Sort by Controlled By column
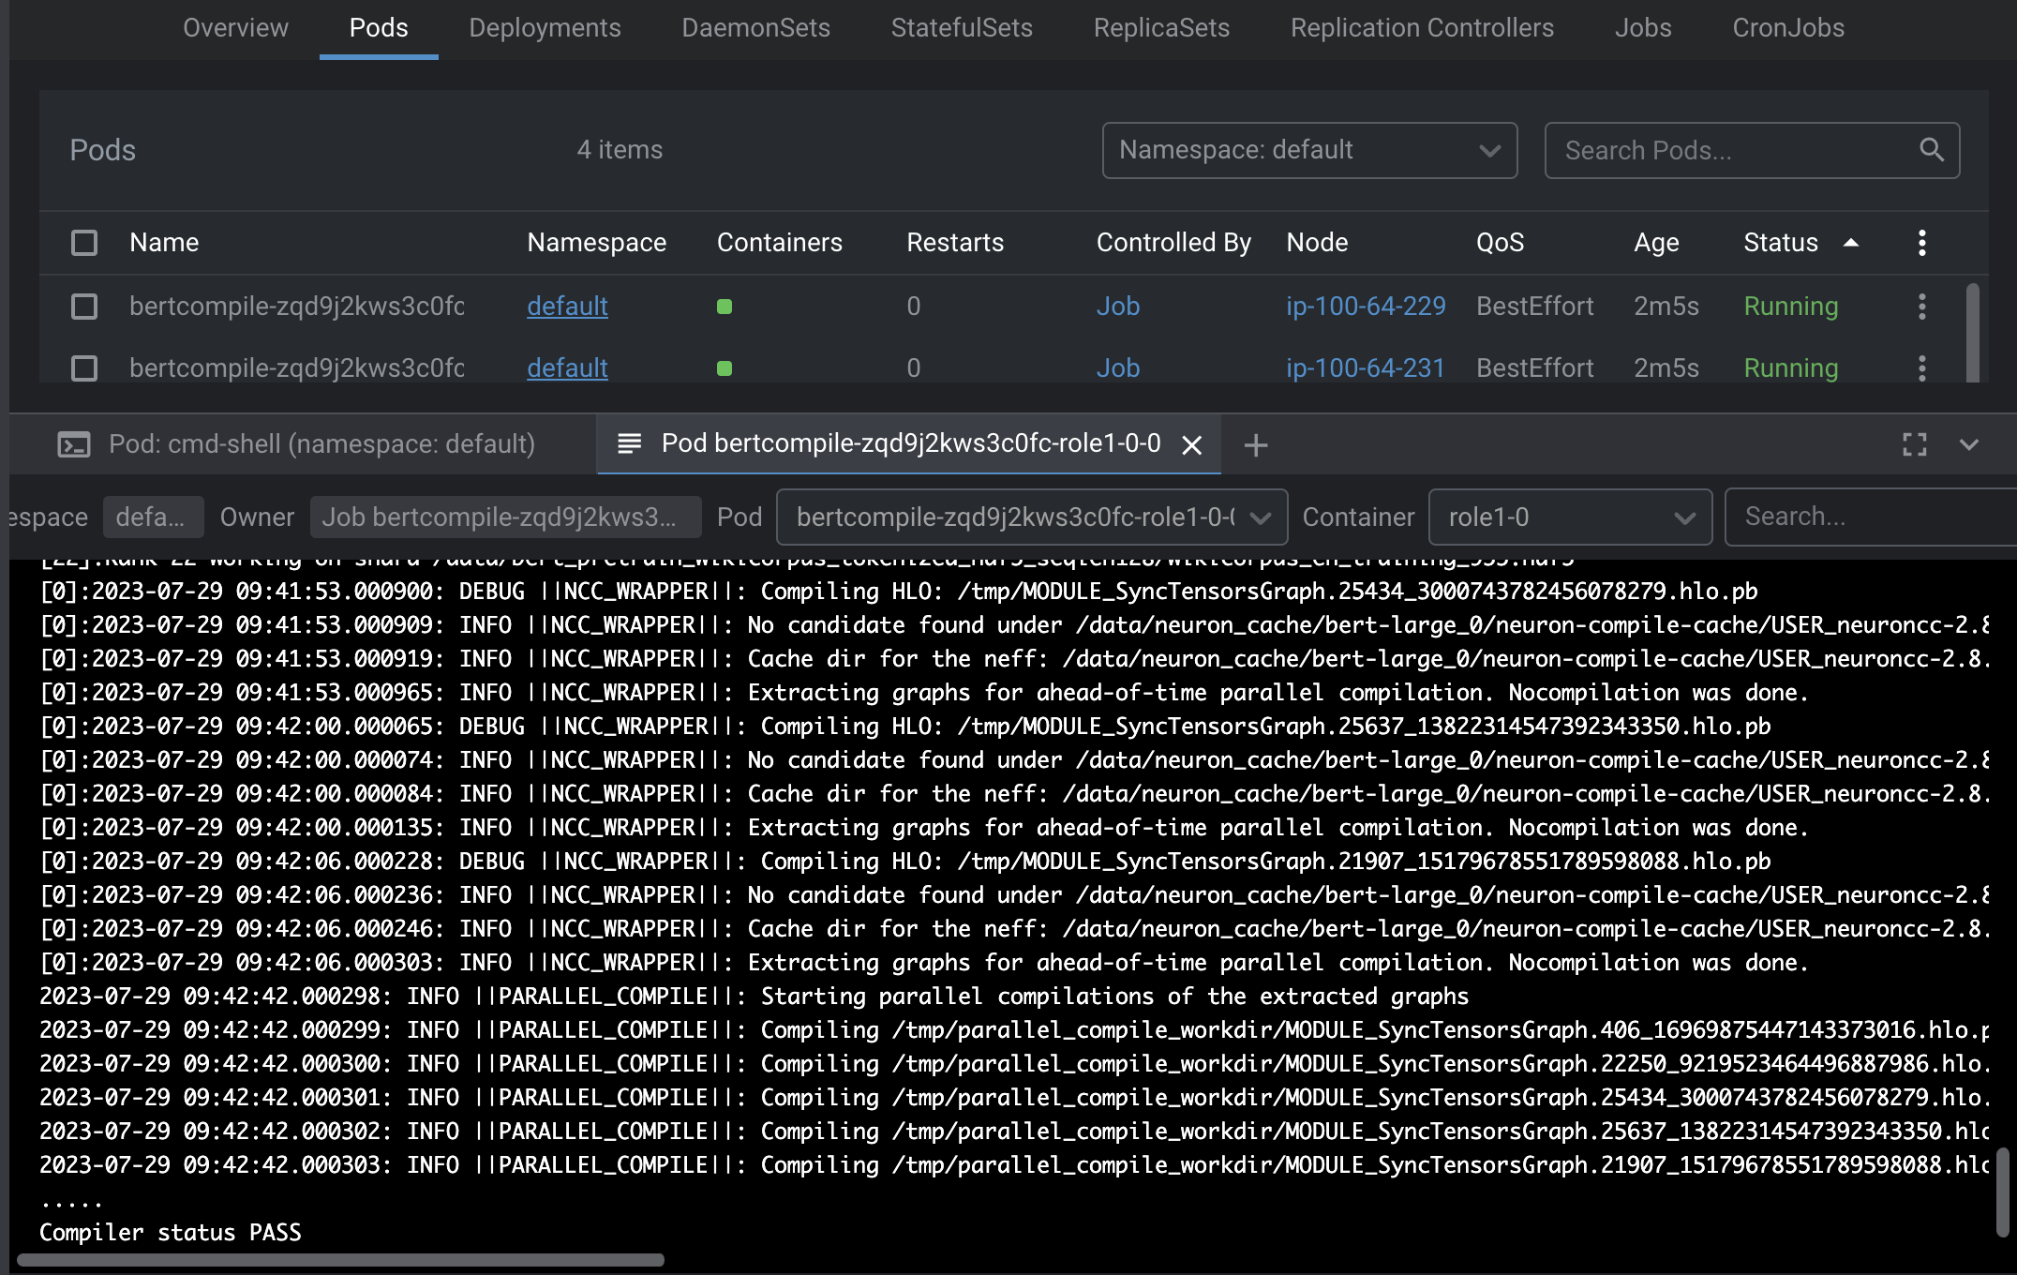Screen dimensions: 2017x1275 (1173, 243)
